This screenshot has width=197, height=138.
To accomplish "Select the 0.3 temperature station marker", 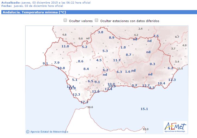I will coord(152,64).
